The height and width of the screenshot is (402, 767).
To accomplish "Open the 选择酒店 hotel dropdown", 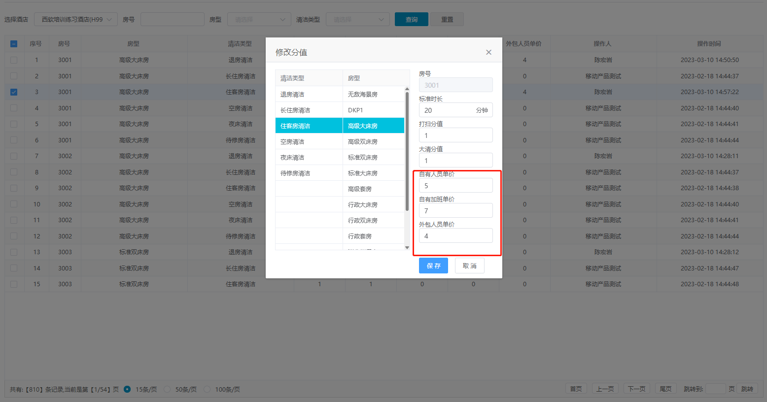I will click(x=76, y=20).
